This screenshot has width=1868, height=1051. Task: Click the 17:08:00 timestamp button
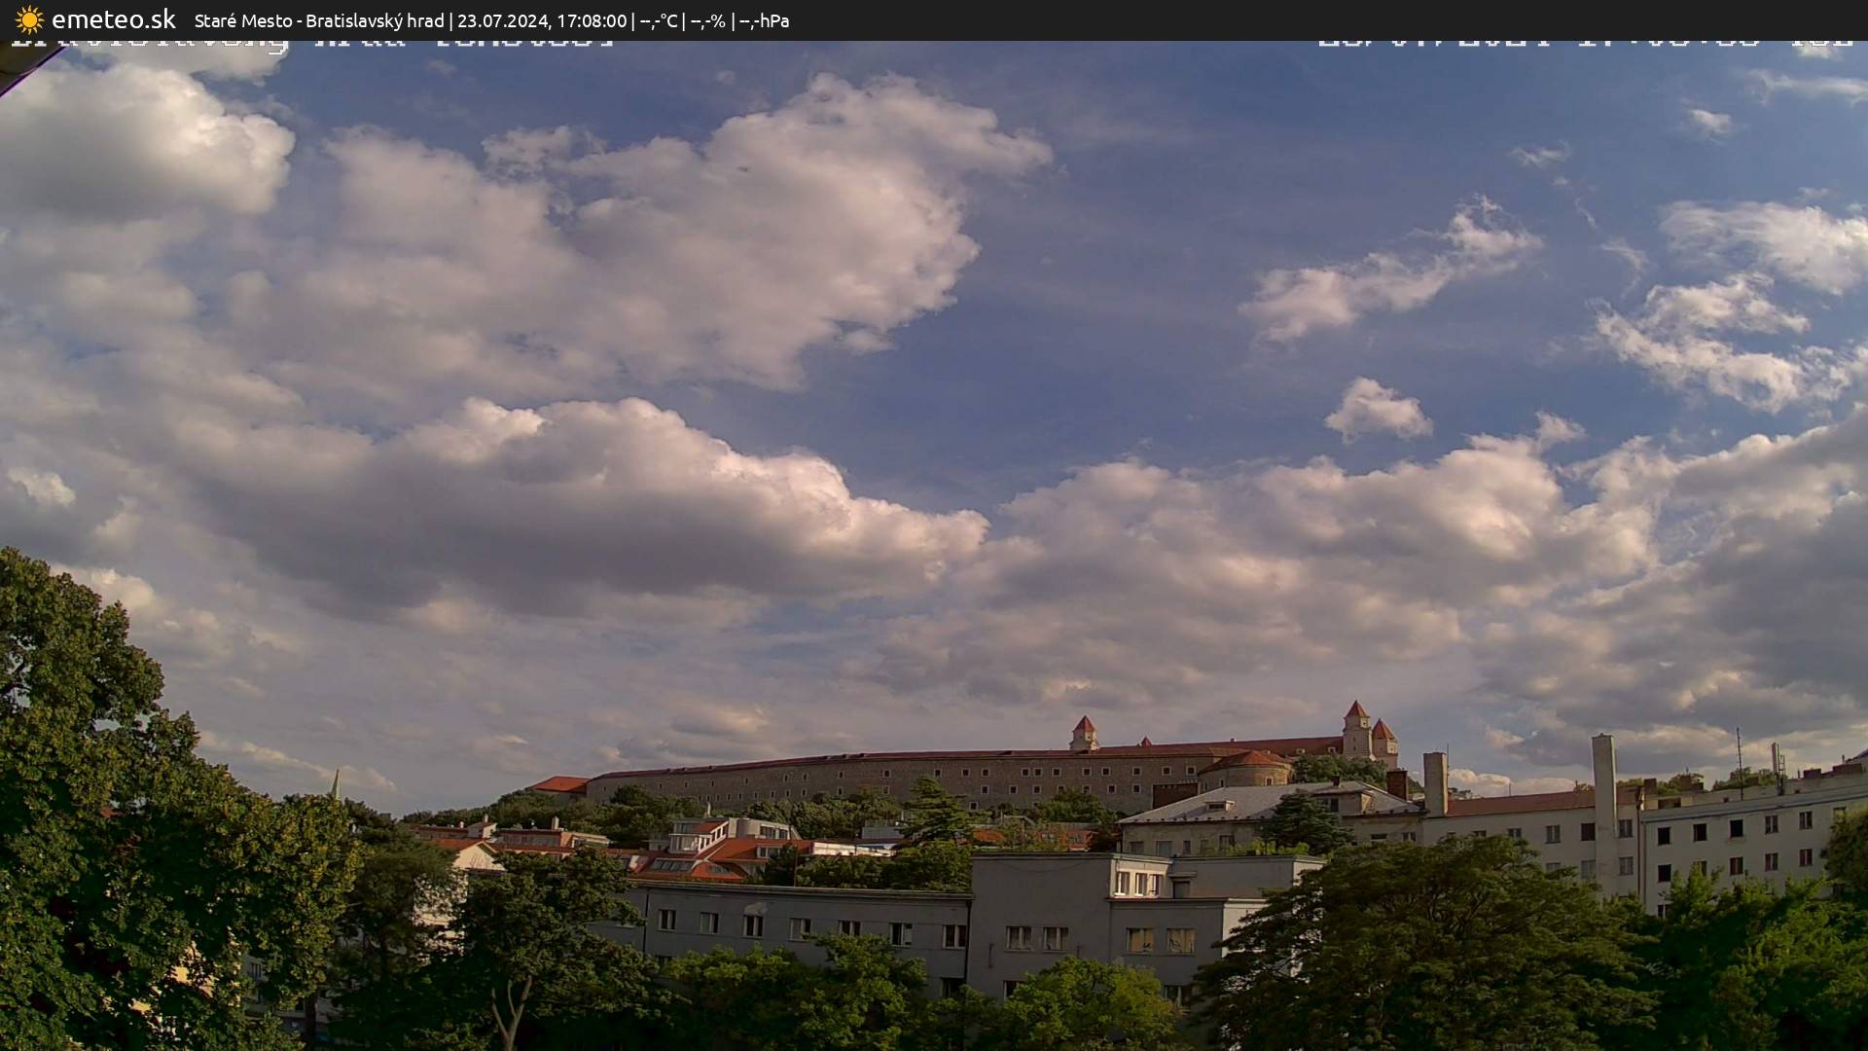(x=594, y=19)
